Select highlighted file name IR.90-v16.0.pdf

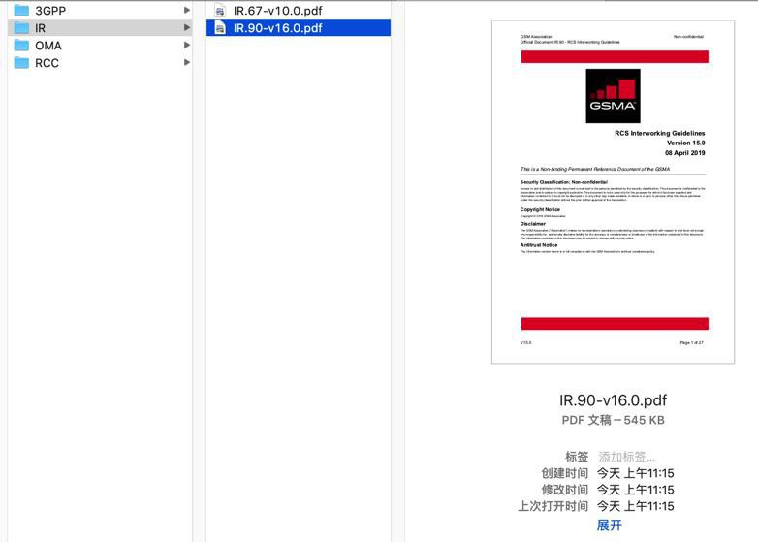(277, 28)
